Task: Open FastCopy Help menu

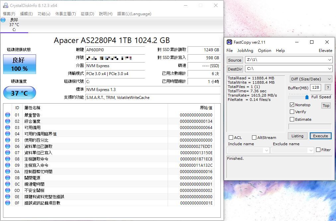Action: point(280,51)
